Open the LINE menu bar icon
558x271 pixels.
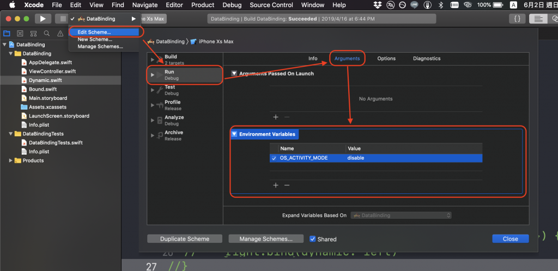(x=414, y=5)
